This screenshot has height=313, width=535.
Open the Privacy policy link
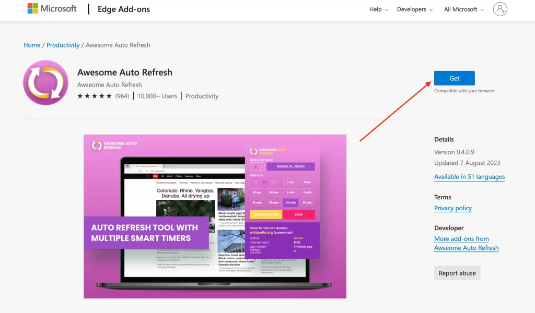(x=453, y=208)
